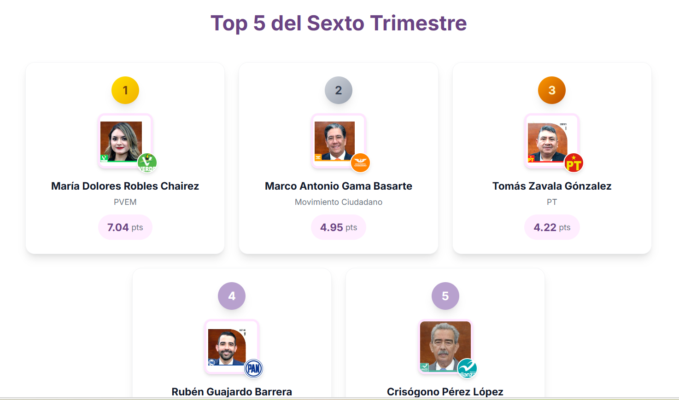The width and height of the screenshot is (679, 400).
Task: Click the bronze rank 3 medal
Action: 552,90
